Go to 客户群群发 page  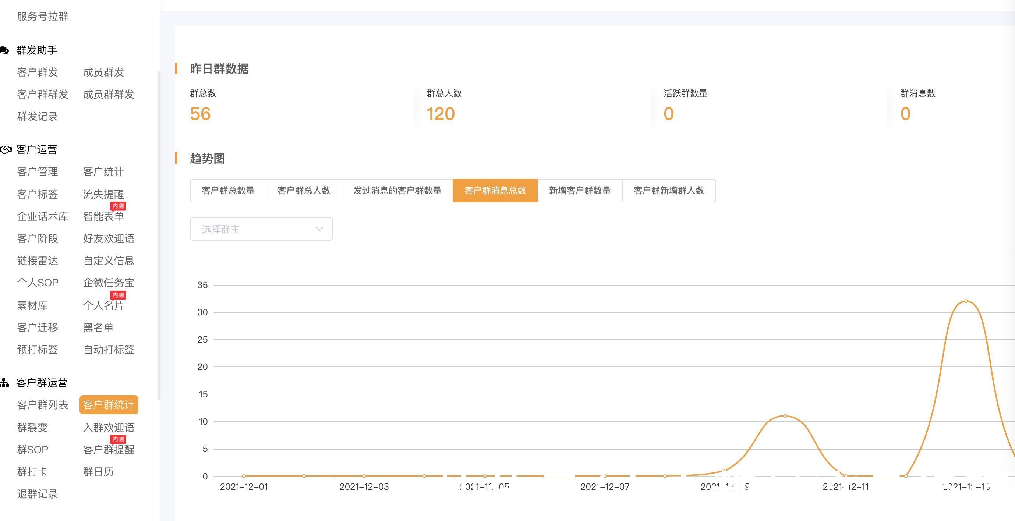click(43, 94)
